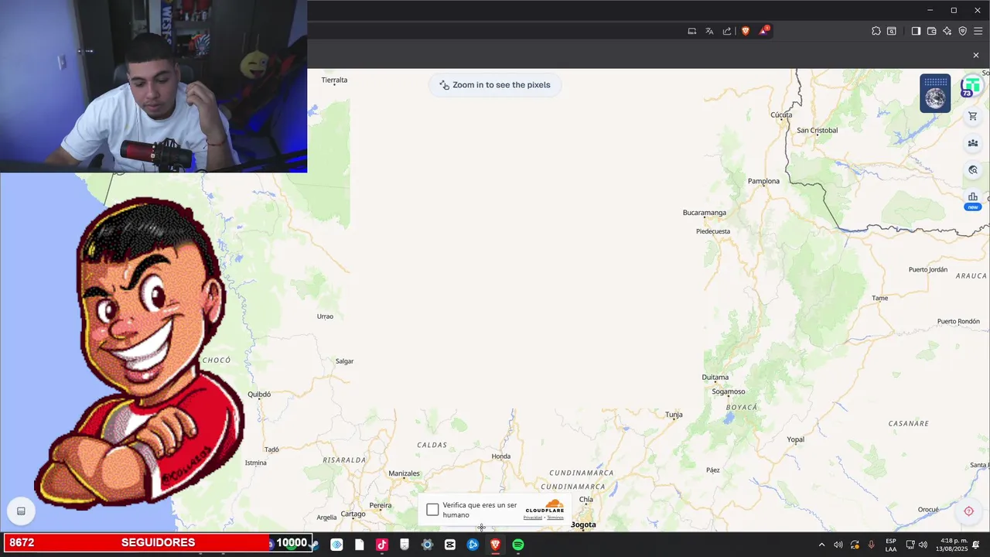Click the Duitama city label
Screen dimensions: 990x557
coord(715,378)
